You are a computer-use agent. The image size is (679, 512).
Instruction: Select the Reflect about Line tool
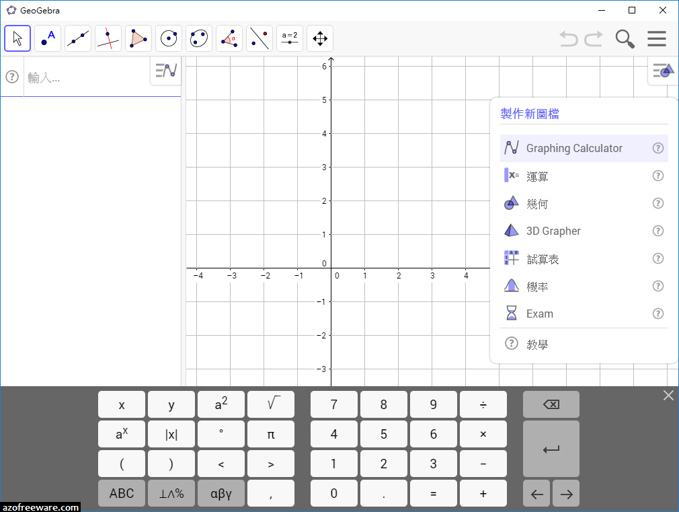259,38
